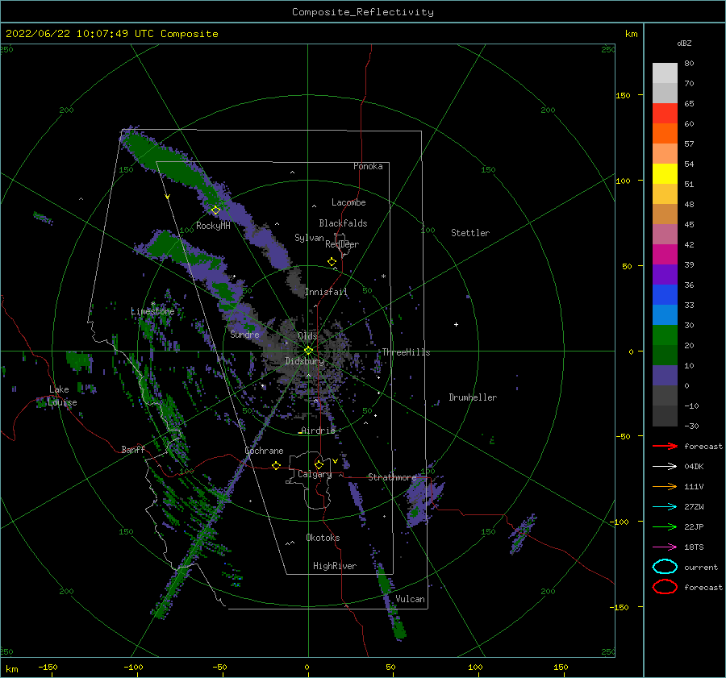Viewport: 726px width, 678px height.
Task: Select the magenta 39-42 dBZ swatch
Action: pyautogui.click(x=665, y=254)
